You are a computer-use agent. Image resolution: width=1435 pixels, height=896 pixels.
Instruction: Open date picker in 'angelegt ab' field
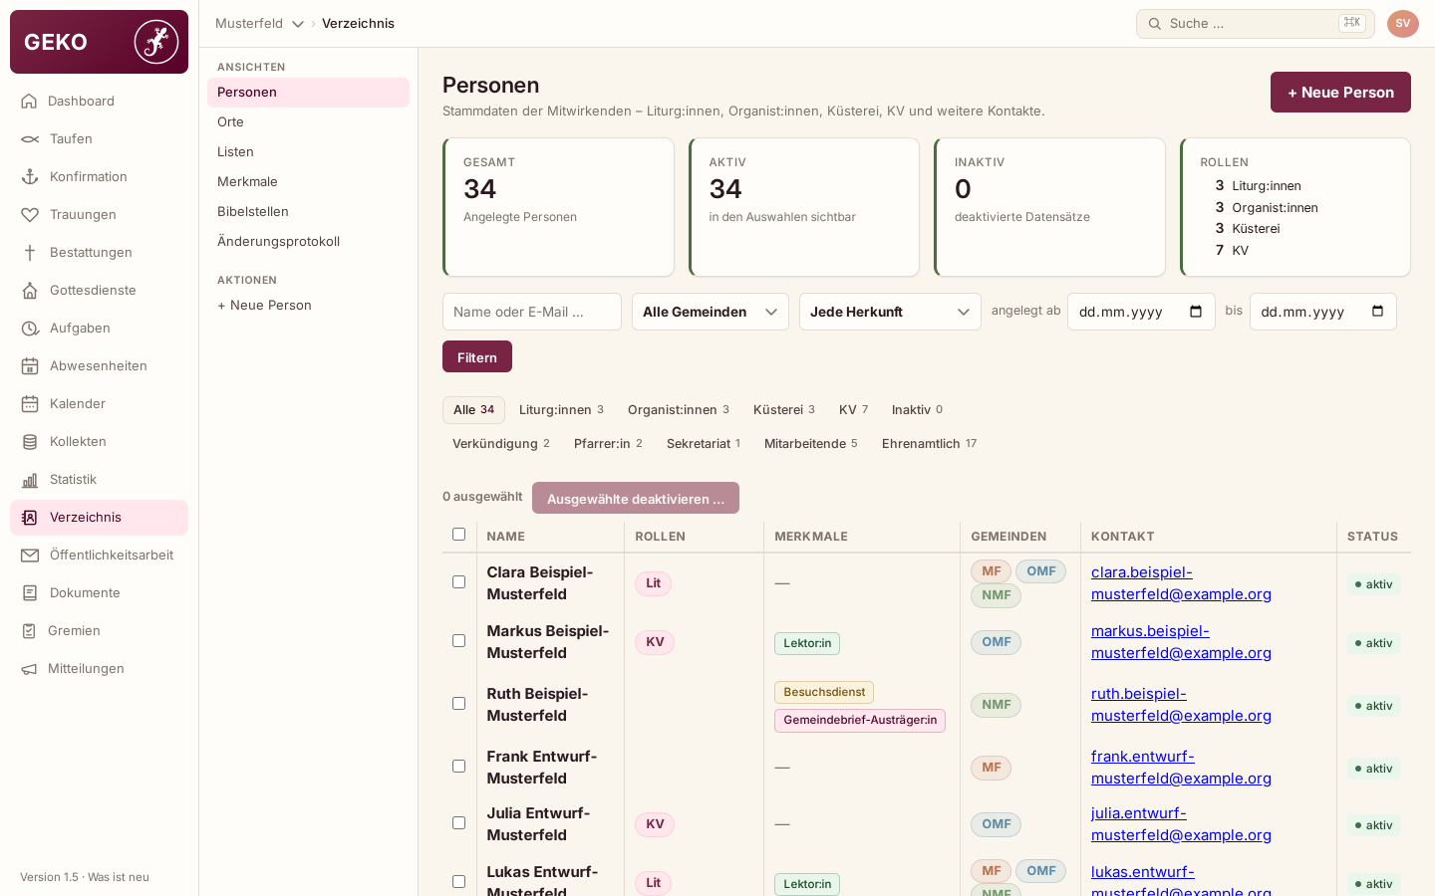point(1196,312)
